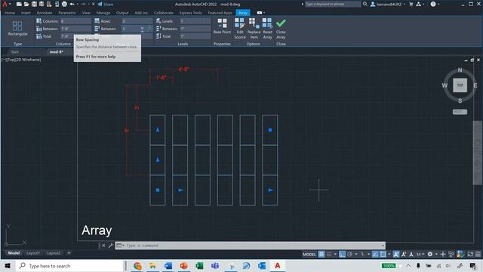Image resolution: width=483 pixels, height=272 pixels.
Task: Open the Express Tools tab
Action: click(190, 13)
